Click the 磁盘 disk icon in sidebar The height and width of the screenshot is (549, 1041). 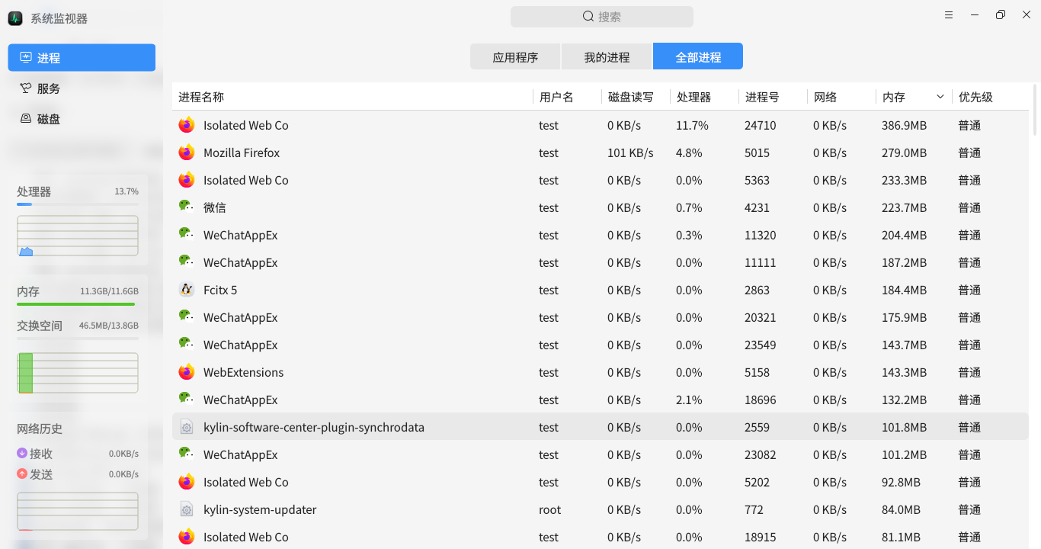(26, 119)
